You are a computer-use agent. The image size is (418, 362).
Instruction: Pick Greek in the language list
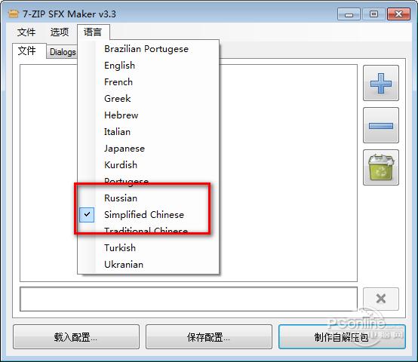pos(148,99)
